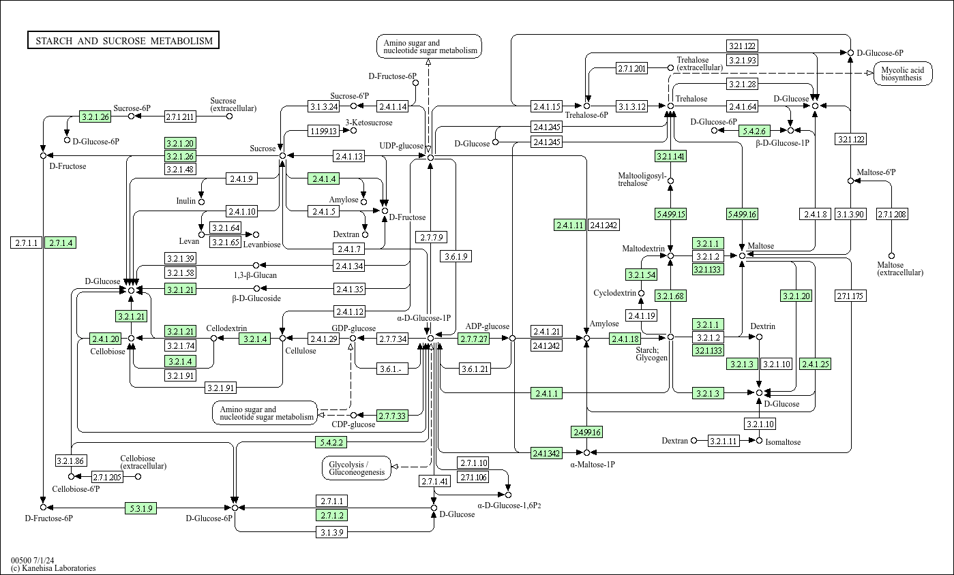Click the green 2.4.1.18 enzyme box

tap(625, 339)
